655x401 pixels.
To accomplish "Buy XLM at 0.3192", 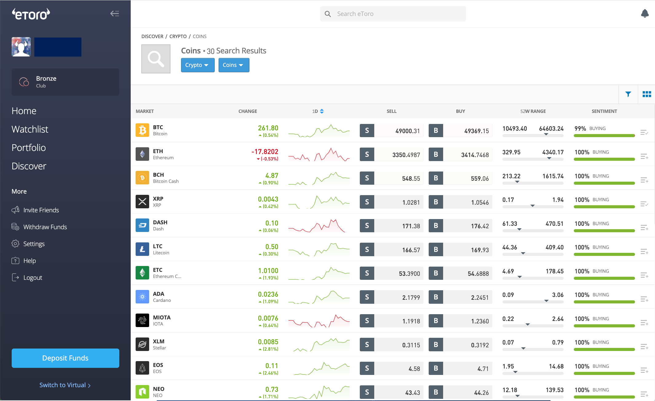I will tap(460, 345).
